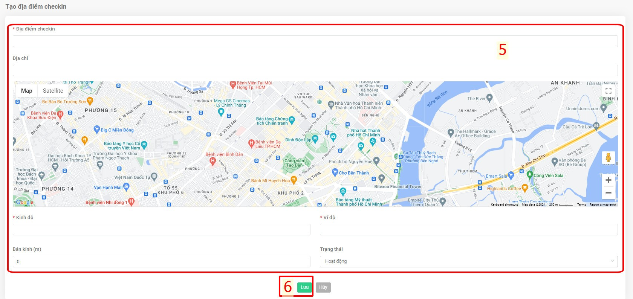Select Bệnh viện Nhi đồng 1 marker
633x299 pixels.
(131, 201)
